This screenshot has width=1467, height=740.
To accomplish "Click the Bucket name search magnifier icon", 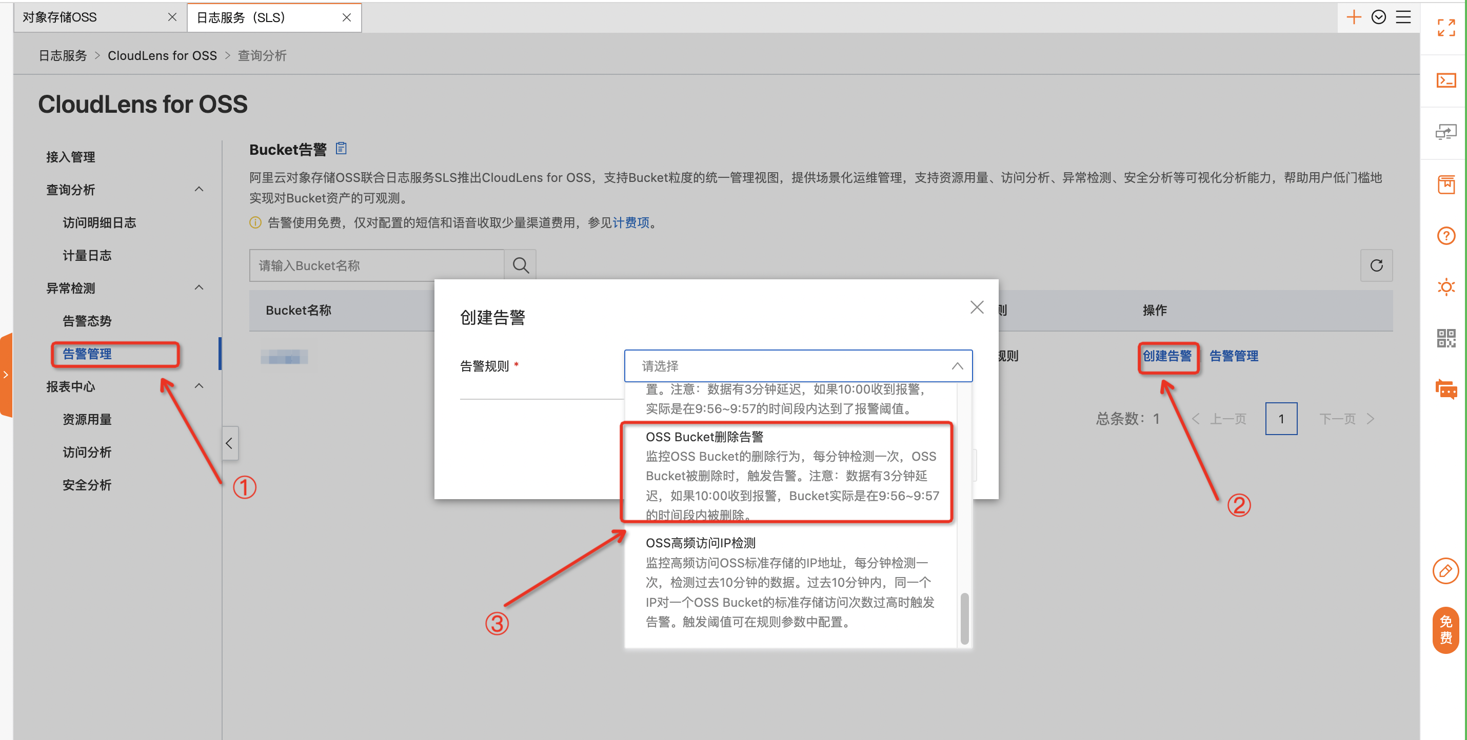I will coord(520,265).
